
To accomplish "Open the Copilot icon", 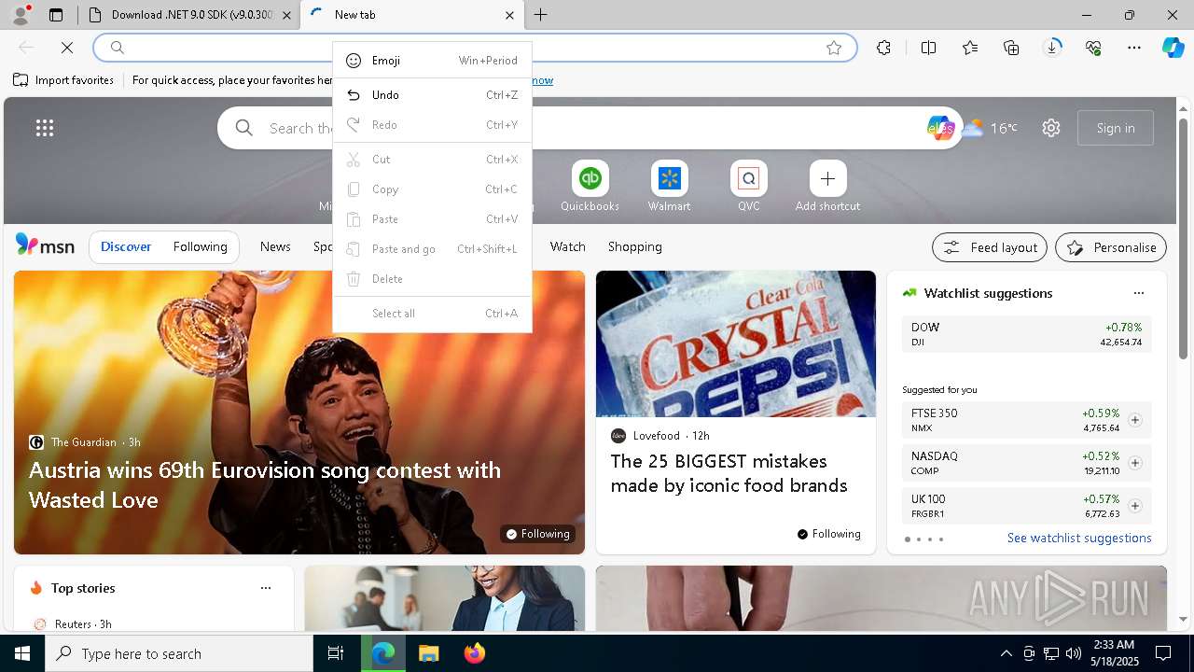I will click(x=1173, y=48).
